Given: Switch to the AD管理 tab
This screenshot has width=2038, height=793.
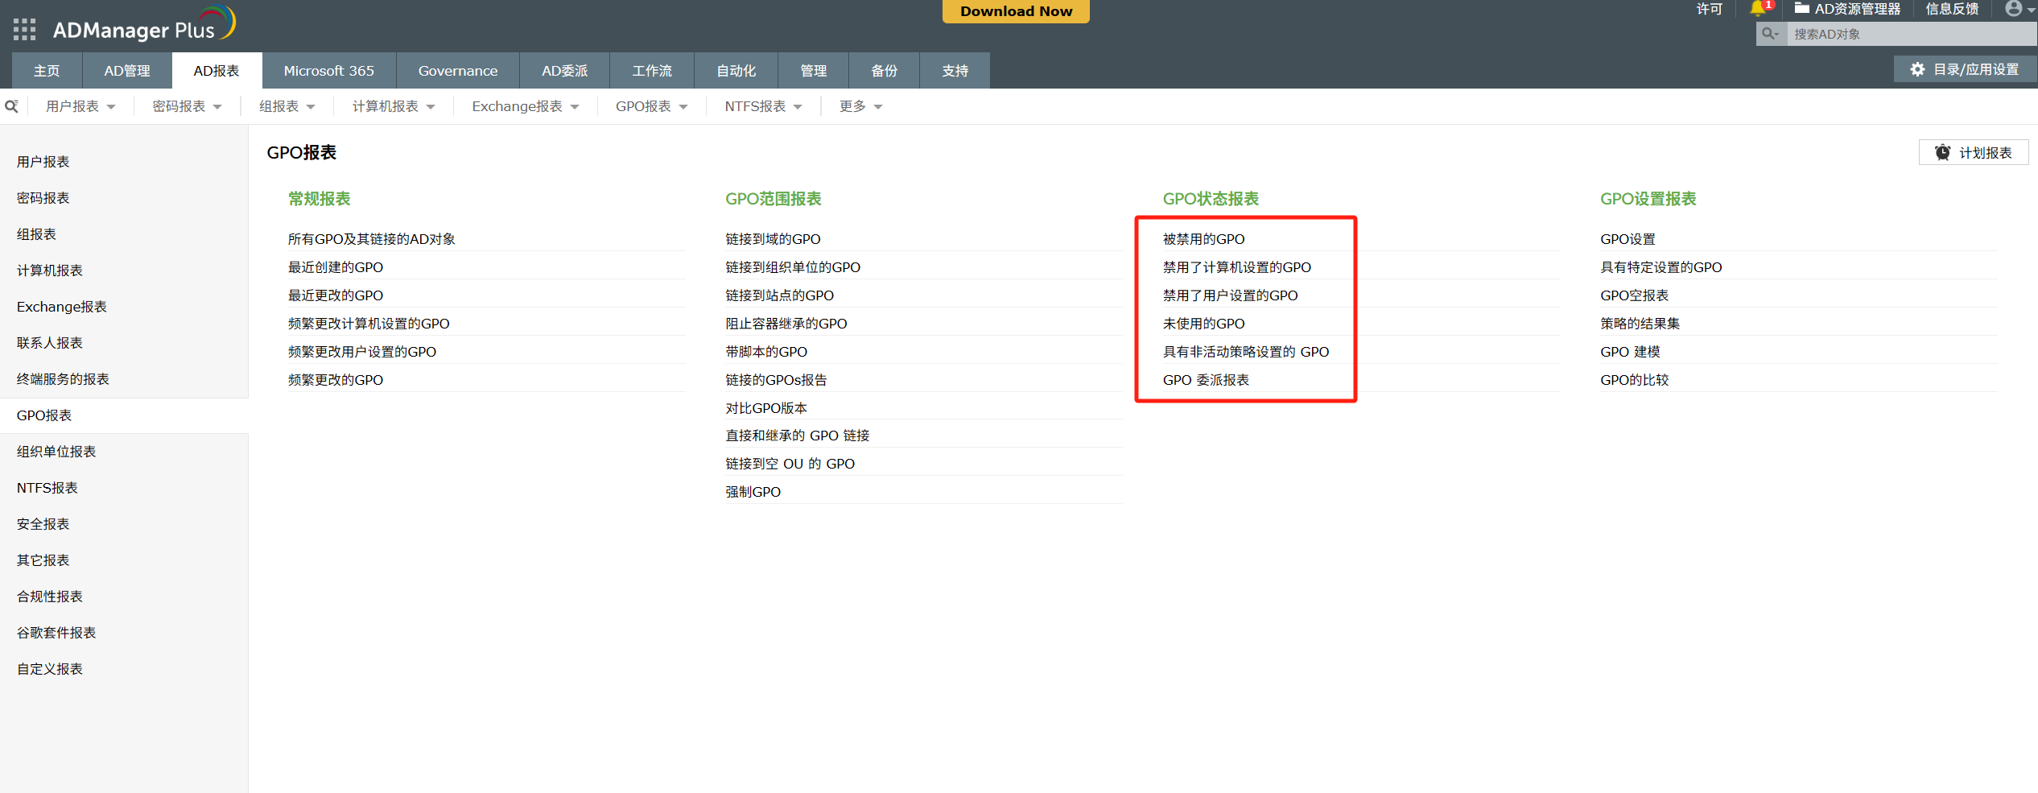Looking at the screenshot, I should (x=127, y=71).
